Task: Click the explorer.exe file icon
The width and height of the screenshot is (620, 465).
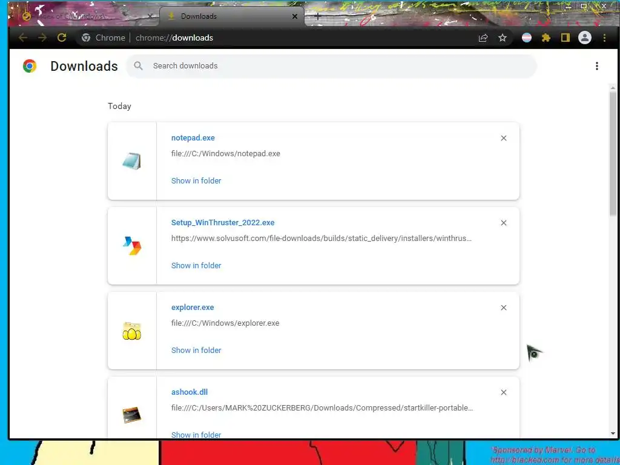Action: click(131, 331)
